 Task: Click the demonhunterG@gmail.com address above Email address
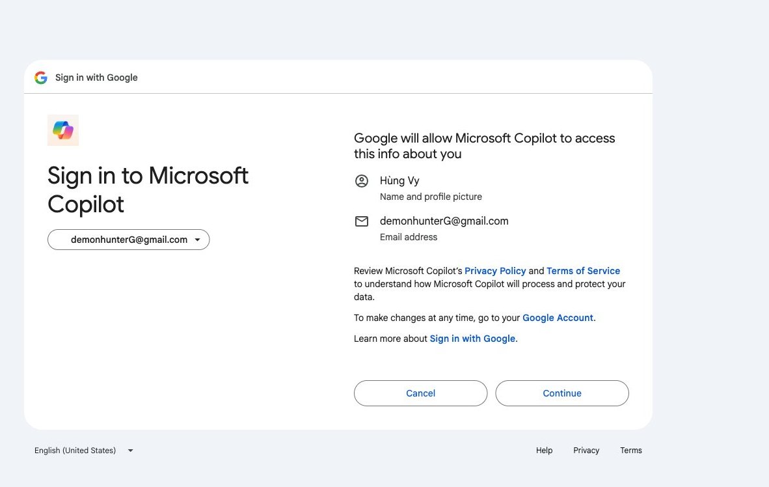click(444, 221)
